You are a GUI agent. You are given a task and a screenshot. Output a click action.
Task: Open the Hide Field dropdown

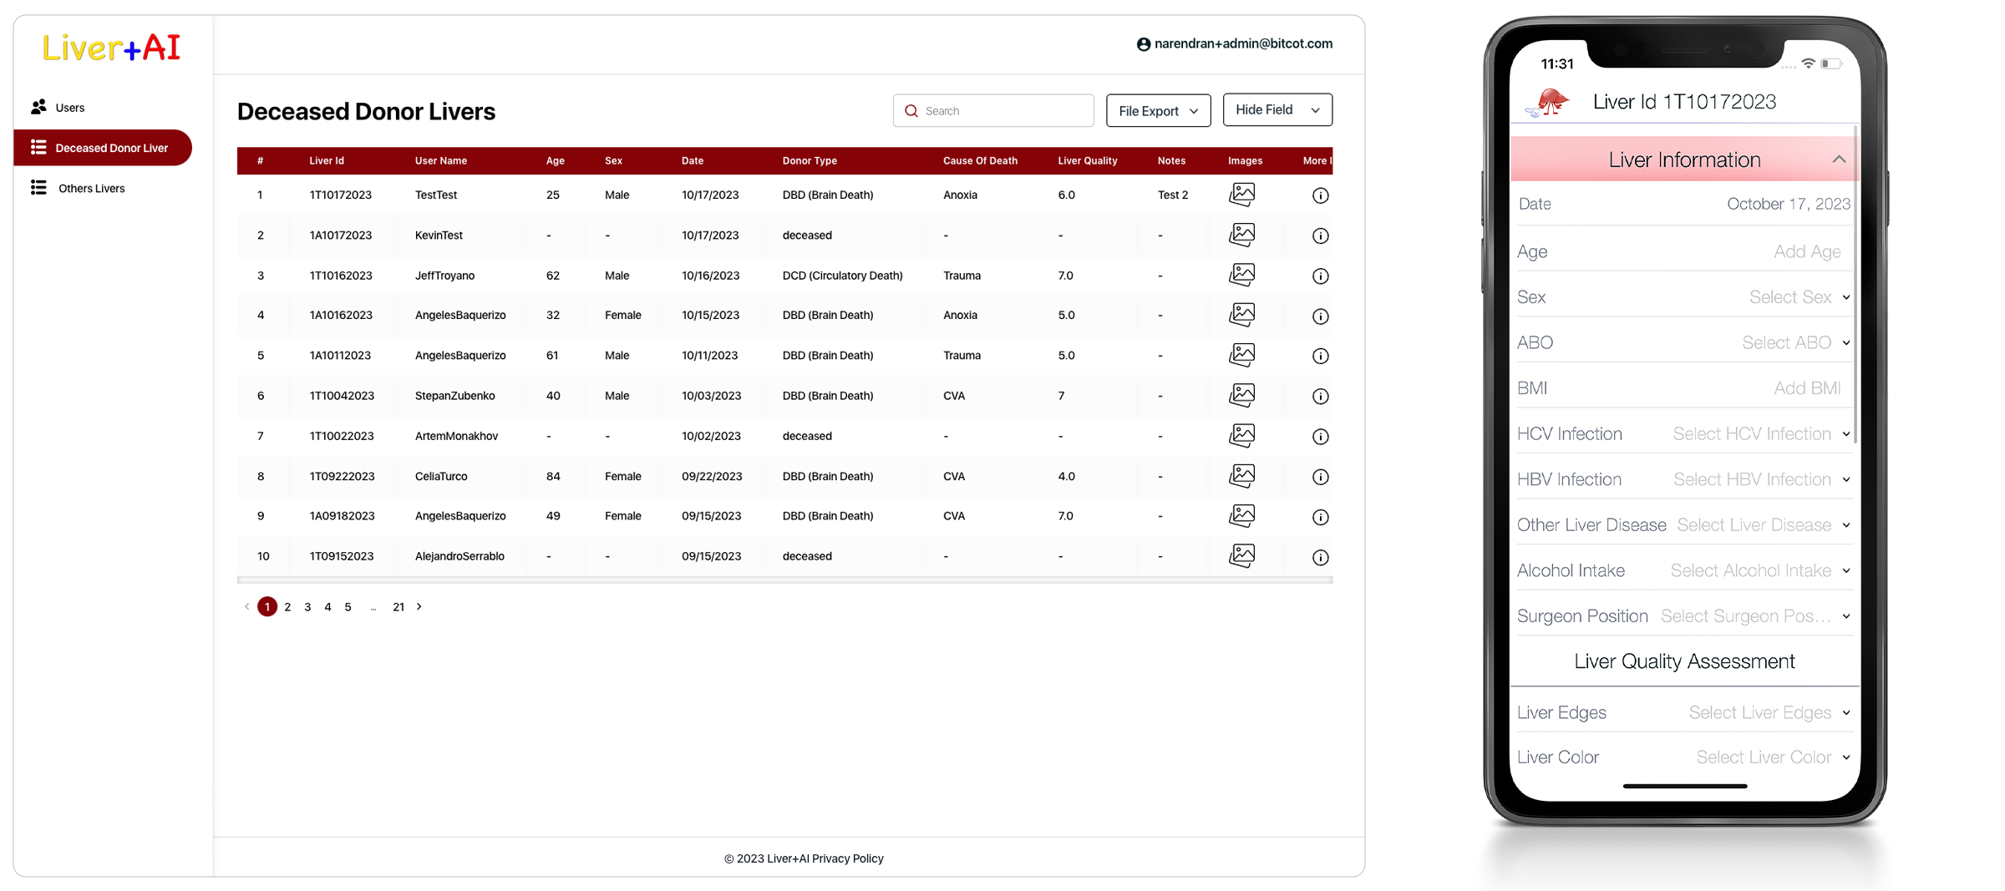pyautogui.click(x=1277, y=109)
